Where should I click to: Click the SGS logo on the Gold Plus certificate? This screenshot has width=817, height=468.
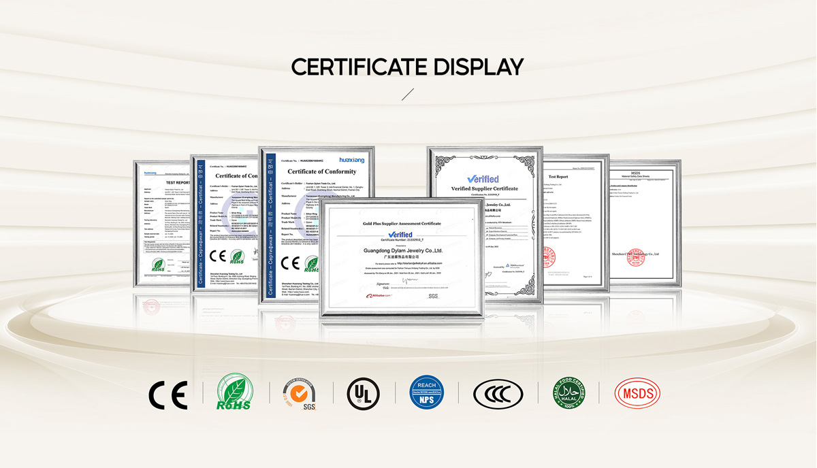[433, 296]
